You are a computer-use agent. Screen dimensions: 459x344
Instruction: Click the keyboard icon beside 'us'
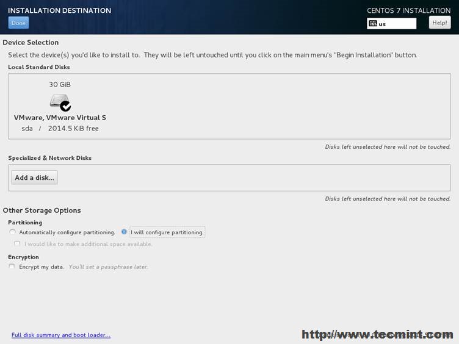(x=373, y=23)
